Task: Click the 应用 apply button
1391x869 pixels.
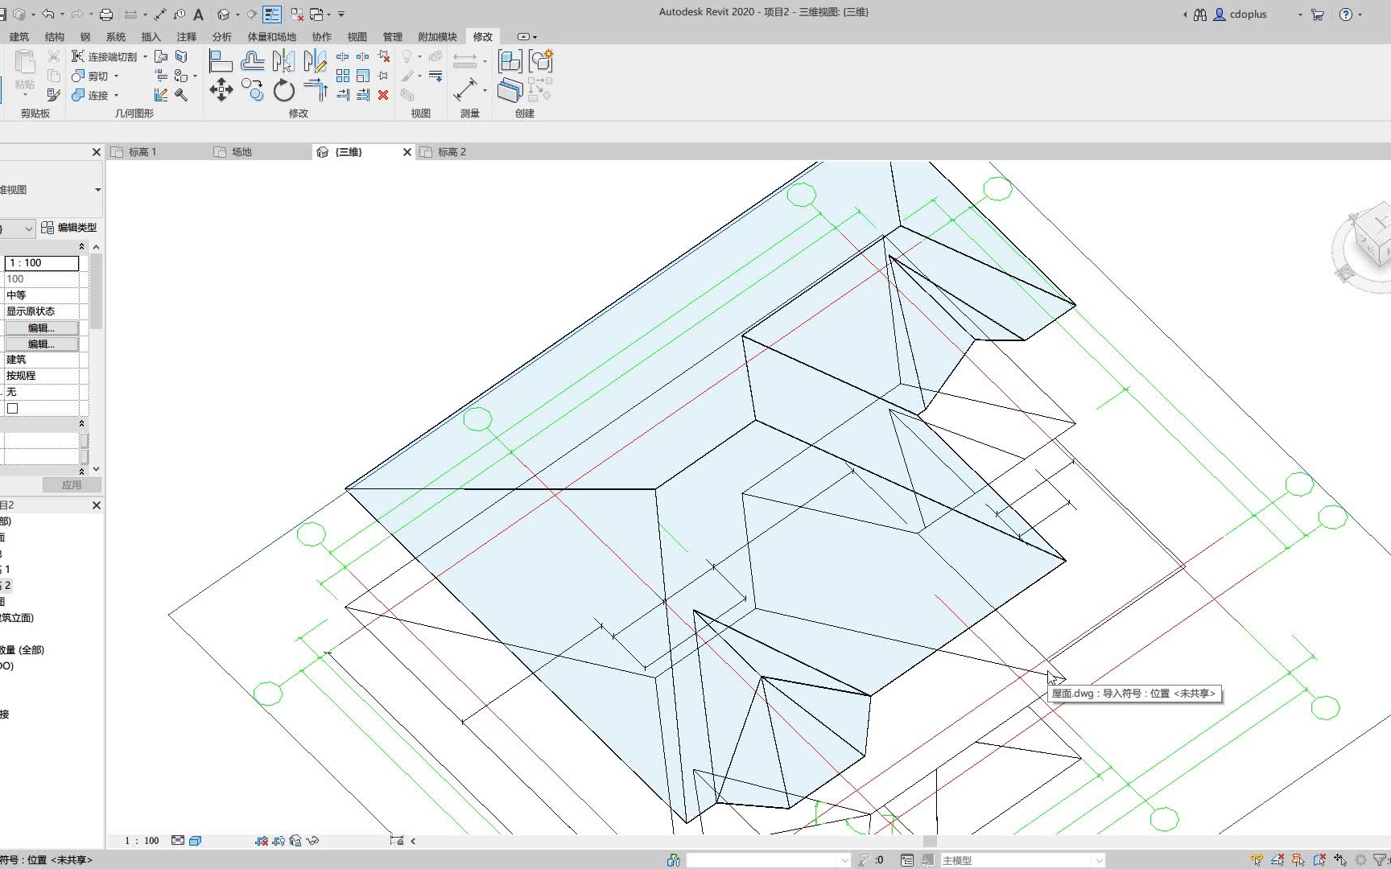Action: (72, 485)
